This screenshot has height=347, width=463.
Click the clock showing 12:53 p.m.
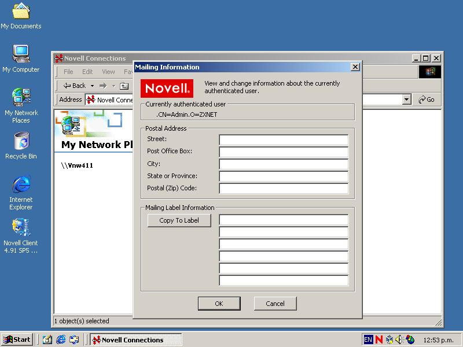pos(438,340)
